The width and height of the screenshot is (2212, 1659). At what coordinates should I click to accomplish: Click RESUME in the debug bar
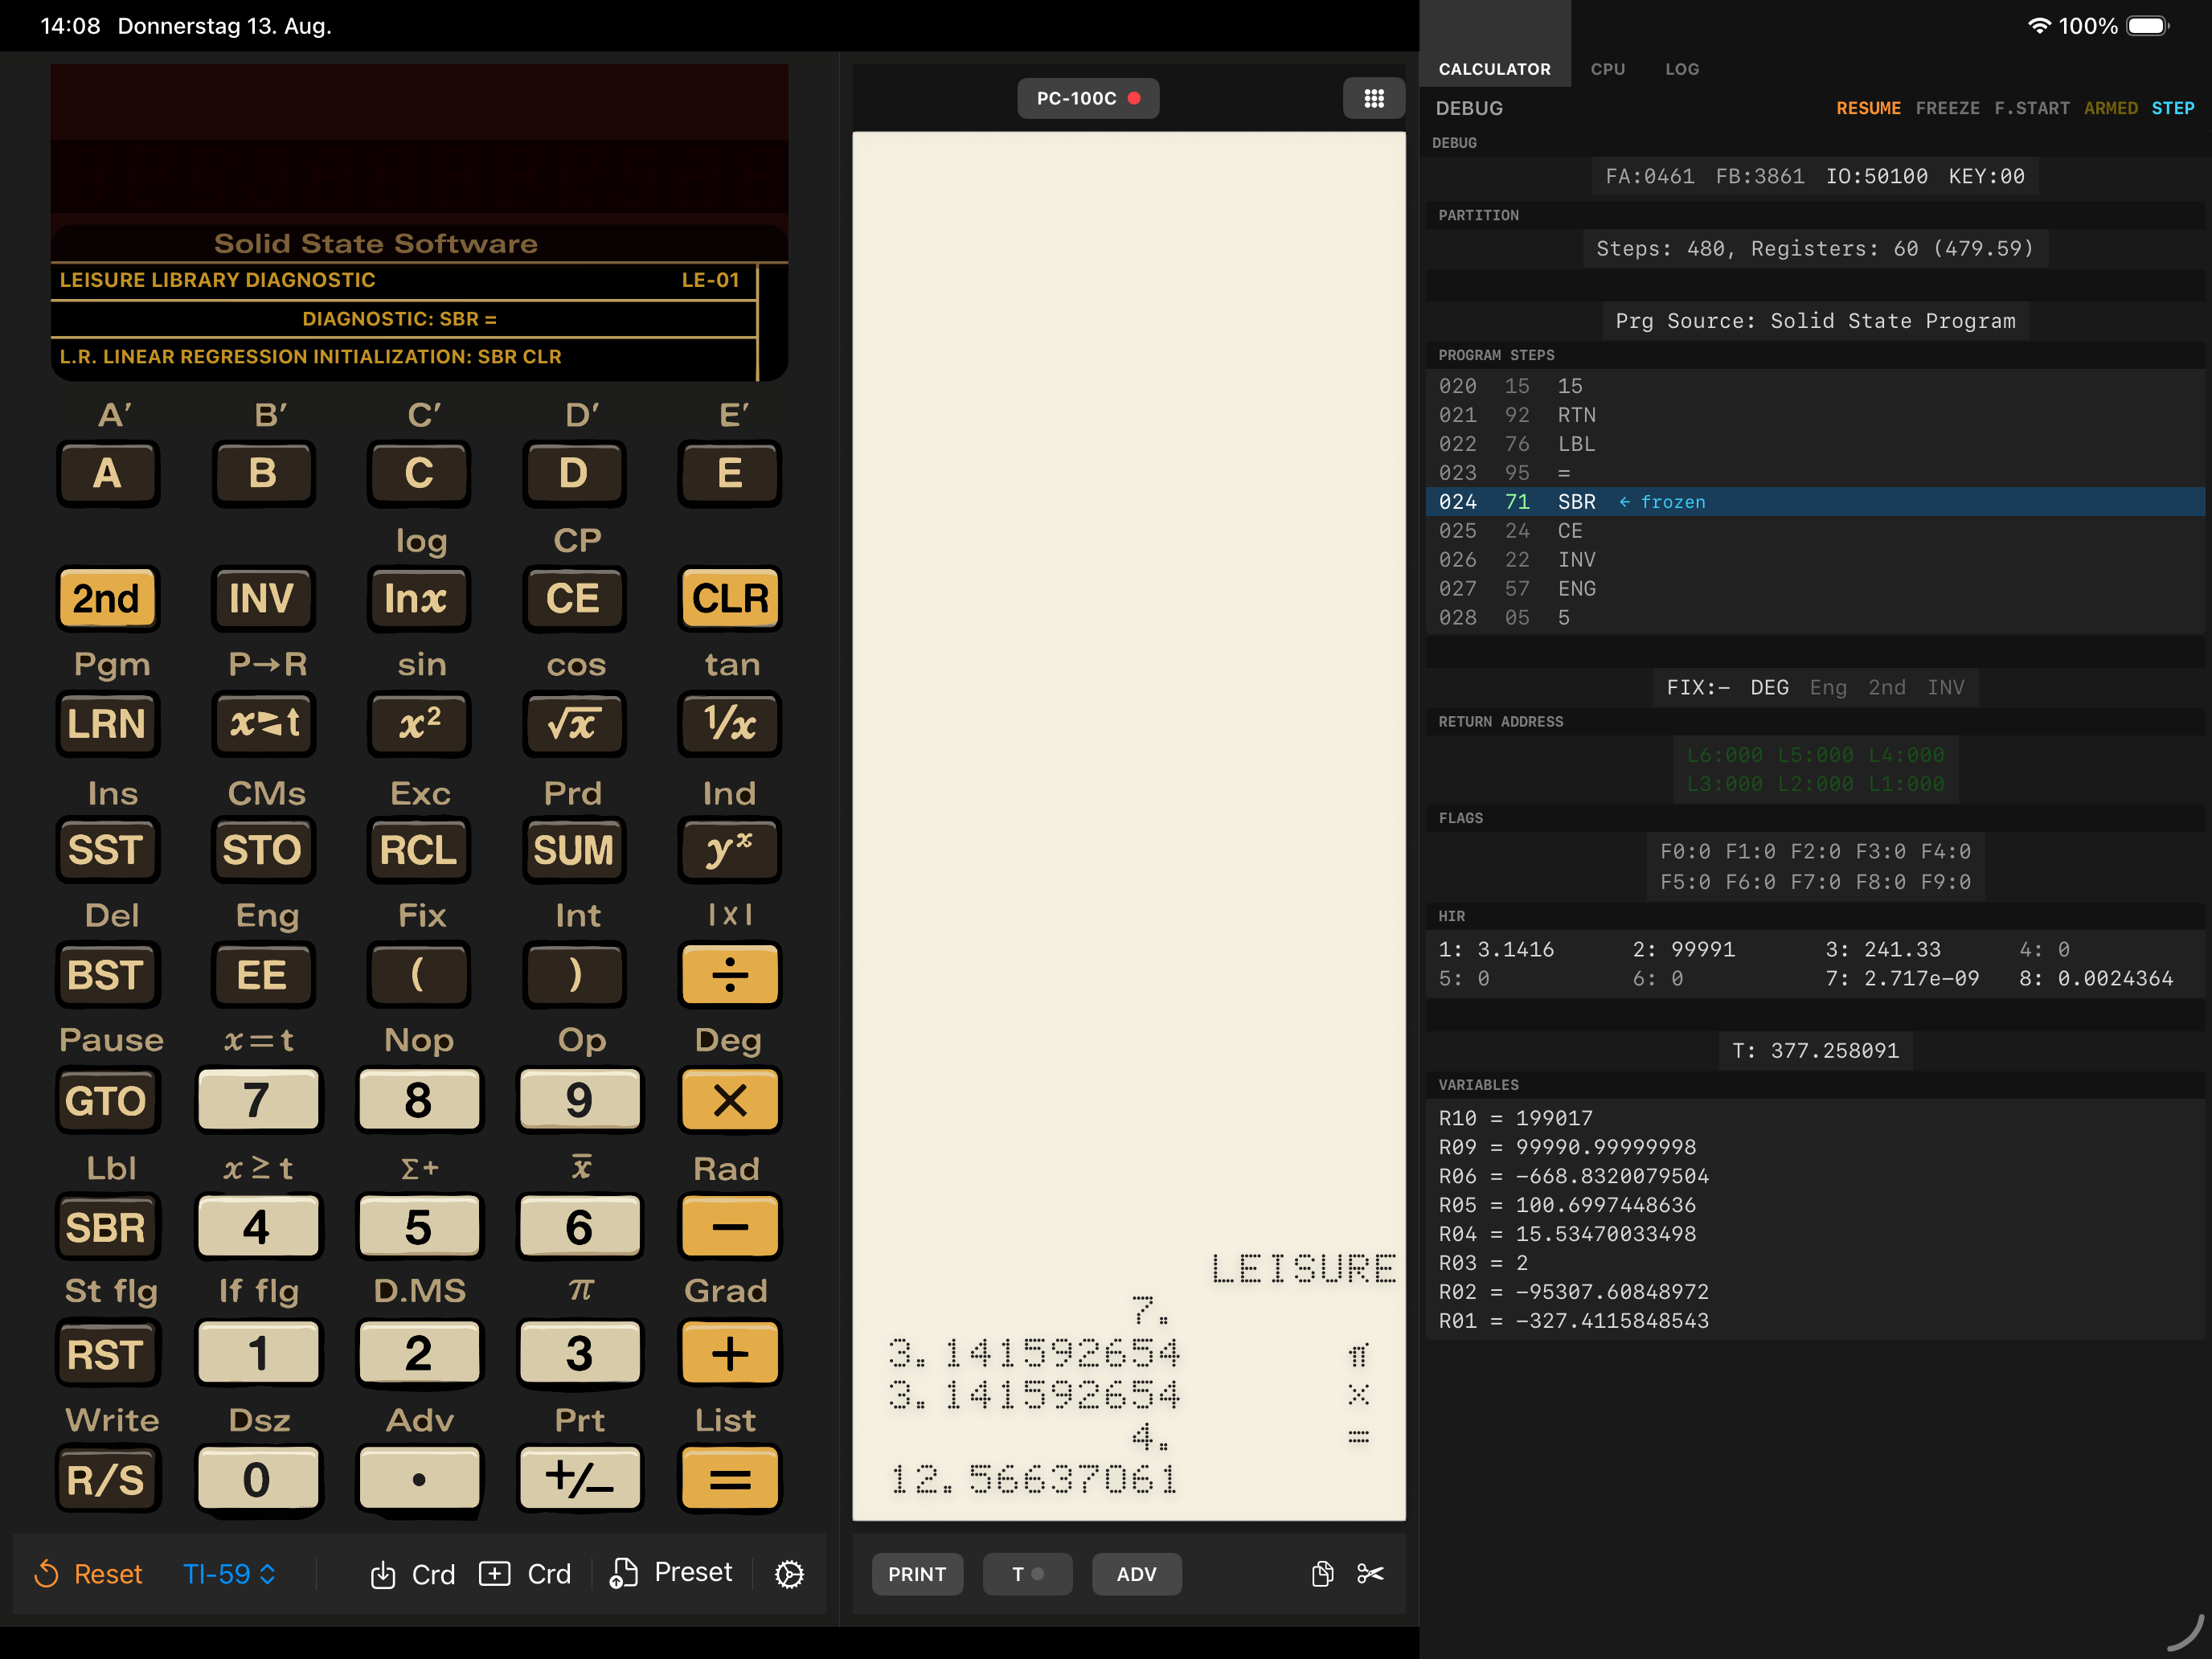[x=1868, y=108]
